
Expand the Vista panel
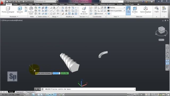116,17
